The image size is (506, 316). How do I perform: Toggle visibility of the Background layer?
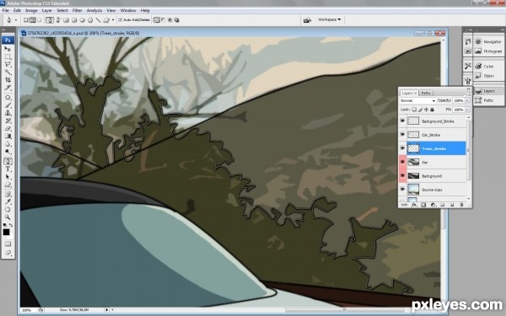[402, 176]
